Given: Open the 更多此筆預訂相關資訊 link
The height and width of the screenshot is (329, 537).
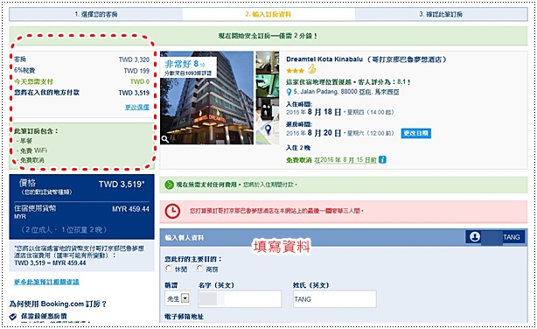Looking at the screenshot, I should tap(46, 282).
